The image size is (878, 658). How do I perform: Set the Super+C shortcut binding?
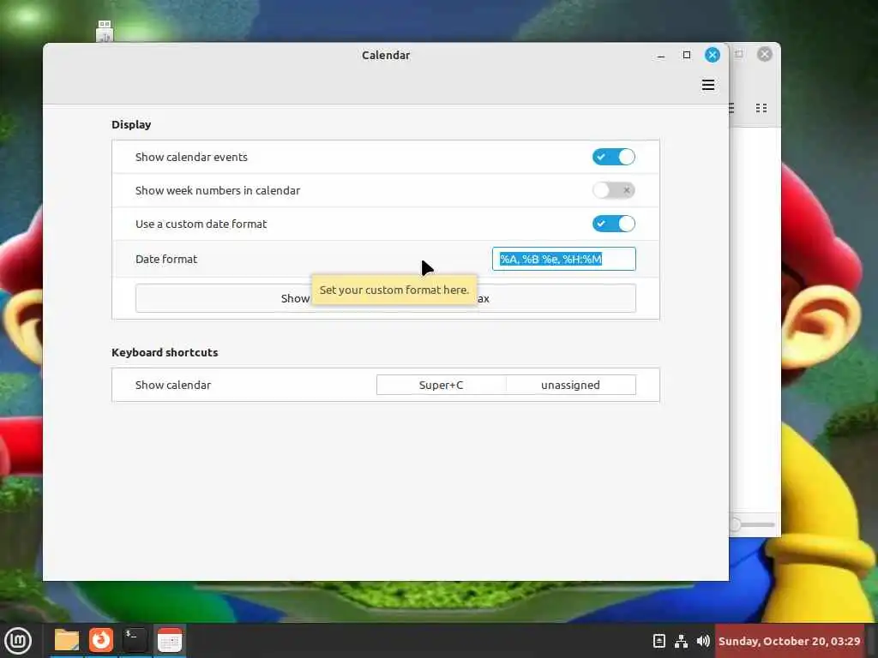[x=442, y=385]
